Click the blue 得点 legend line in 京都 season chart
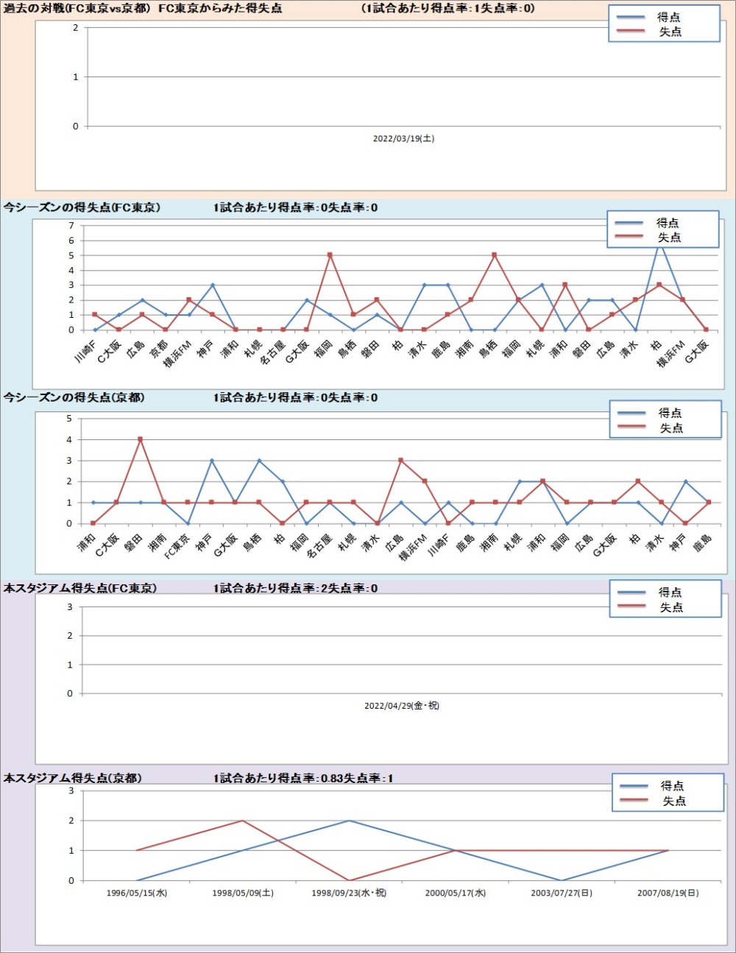 [631, 413]
